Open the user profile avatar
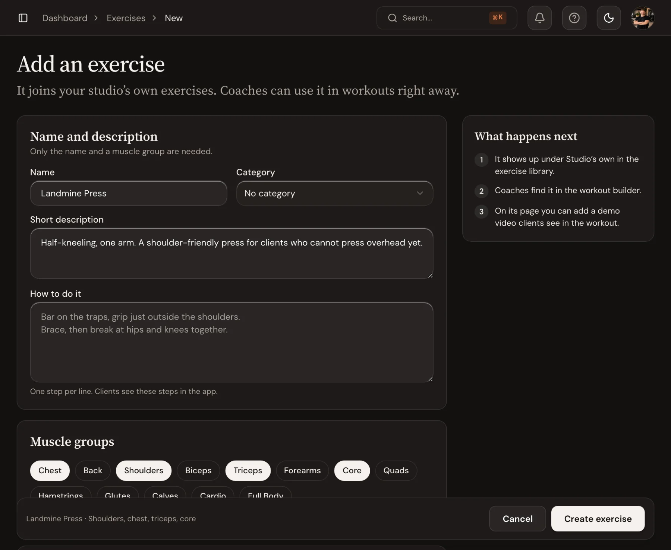671x550 pixels. point(643,18)
